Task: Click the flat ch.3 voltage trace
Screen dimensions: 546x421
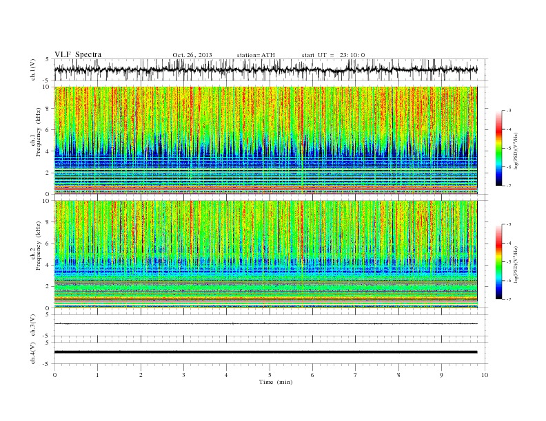Action: click(265, 324)
